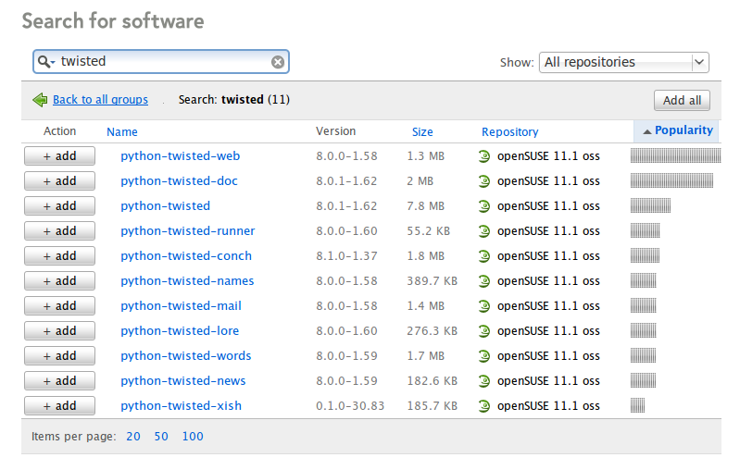
Task: Open the python-twisted-names package link
Action: coord(187,281)
